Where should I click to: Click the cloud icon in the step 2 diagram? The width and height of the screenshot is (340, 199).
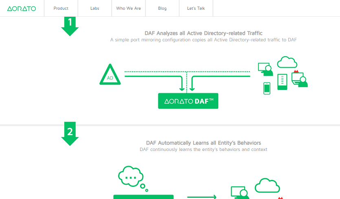[x=268, y=186]
